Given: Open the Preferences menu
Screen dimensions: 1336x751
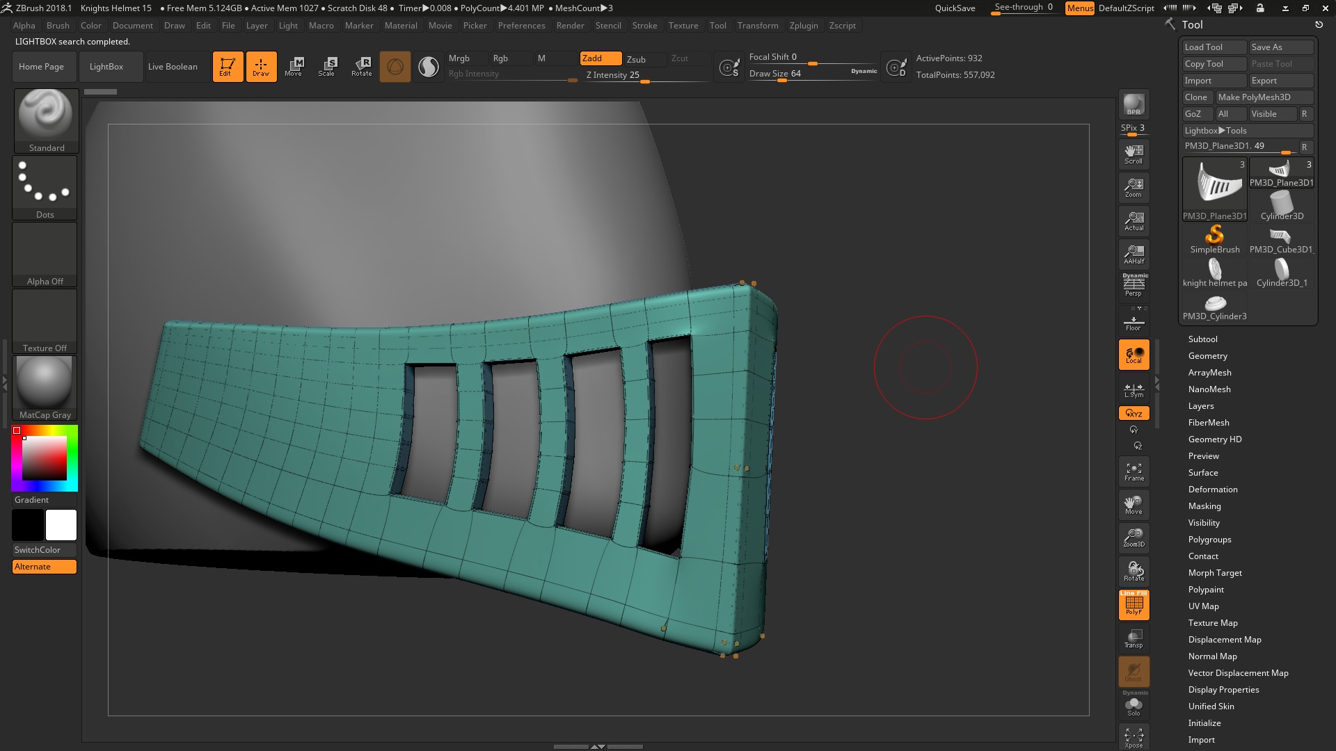Looking at the screenshot, I should (521, 26).
